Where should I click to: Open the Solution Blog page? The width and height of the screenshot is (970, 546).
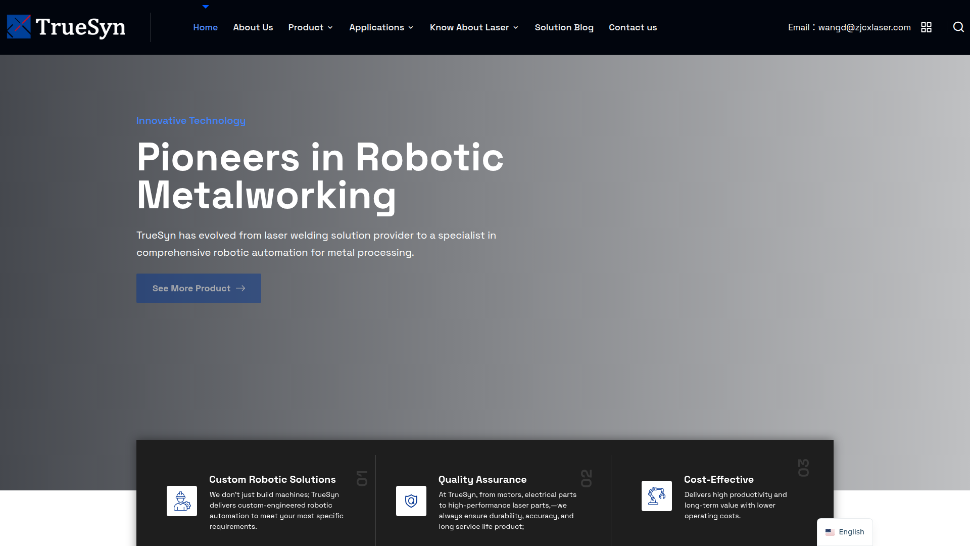(x=564, y=27)
